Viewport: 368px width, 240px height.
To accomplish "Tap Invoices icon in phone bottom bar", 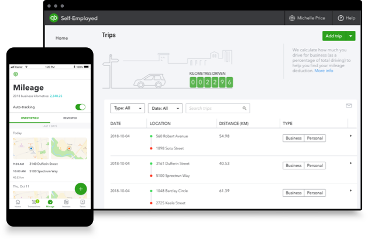I will coord(67,203).
